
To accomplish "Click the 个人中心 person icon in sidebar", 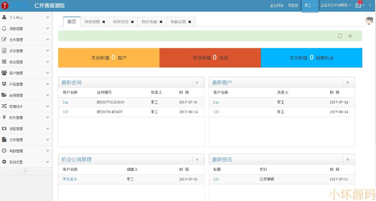I will coord(4,17).
